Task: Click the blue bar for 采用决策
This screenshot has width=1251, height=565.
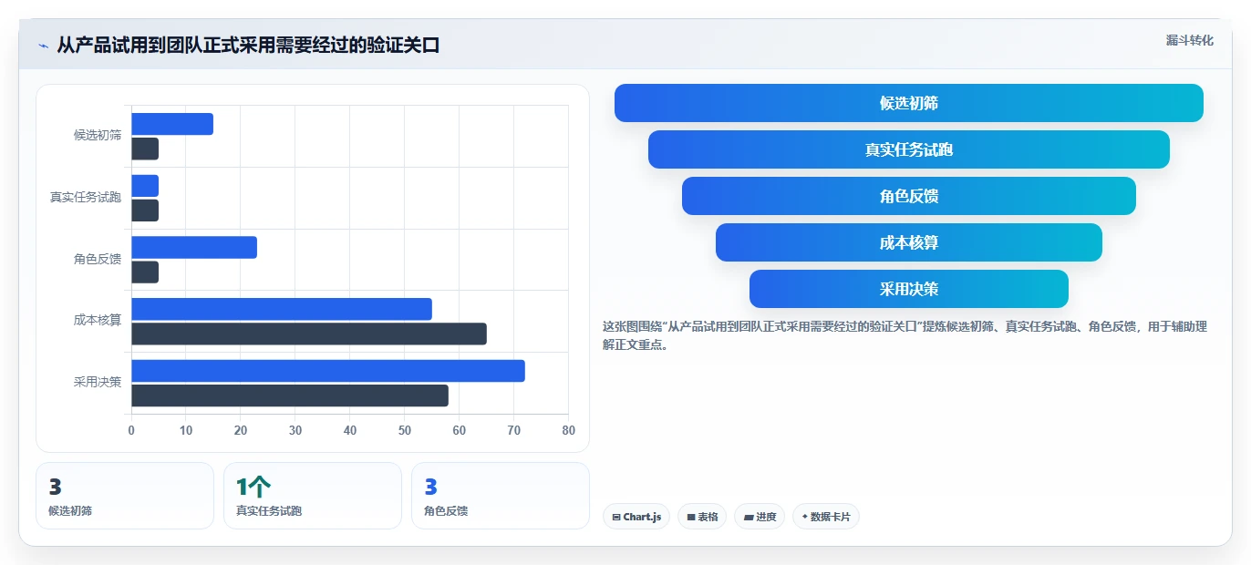Action: 328,371
